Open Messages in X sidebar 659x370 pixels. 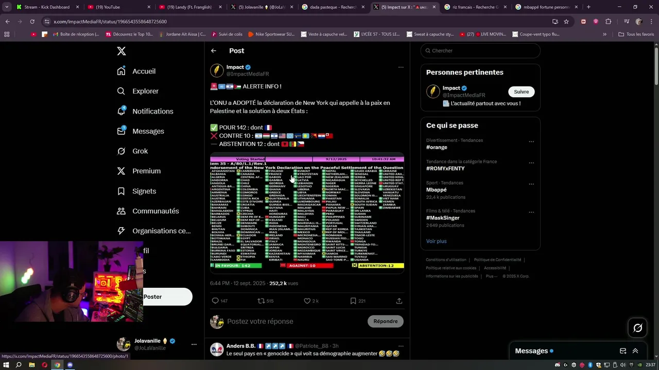tap(141, 131)
